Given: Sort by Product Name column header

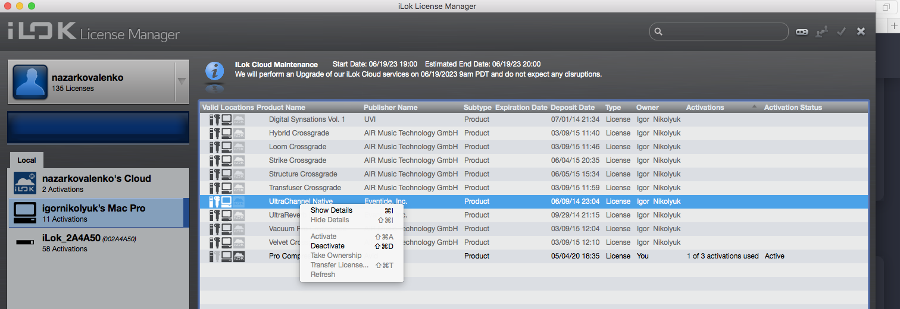Looking at the screenshot, I should coord(281,108).
